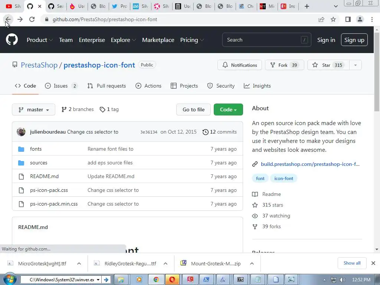Close the downloads bar

tap(373, 263)
